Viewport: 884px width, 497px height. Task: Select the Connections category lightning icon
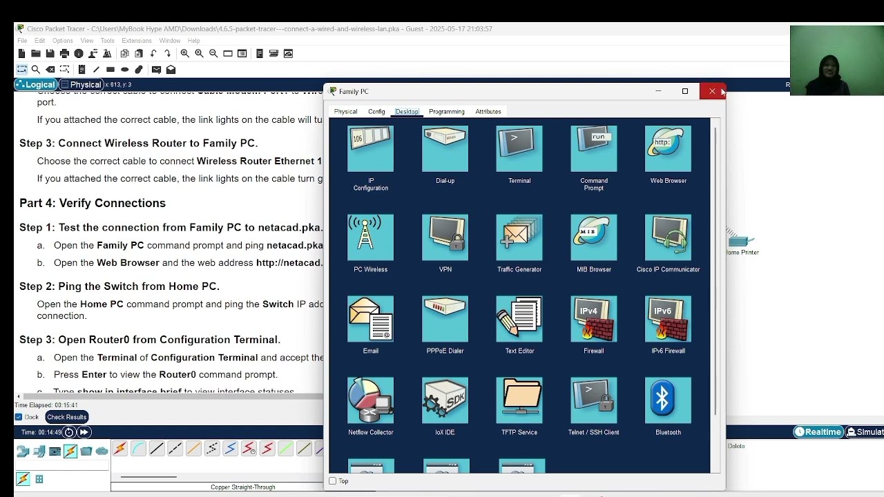pyautogui.click(x=70, y=451)
